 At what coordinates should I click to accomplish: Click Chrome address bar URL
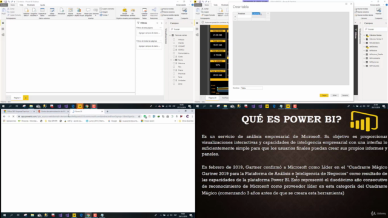click(x=78, y=116)
